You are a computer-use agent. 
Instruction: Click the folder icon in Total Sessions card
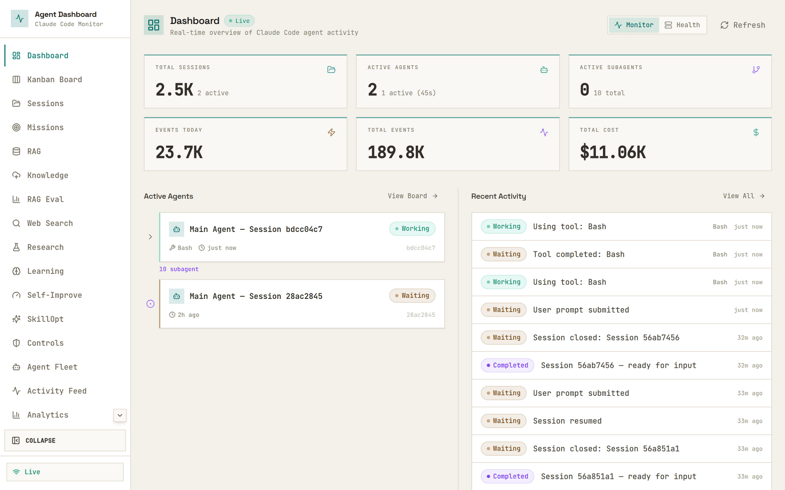coord(331,70)
